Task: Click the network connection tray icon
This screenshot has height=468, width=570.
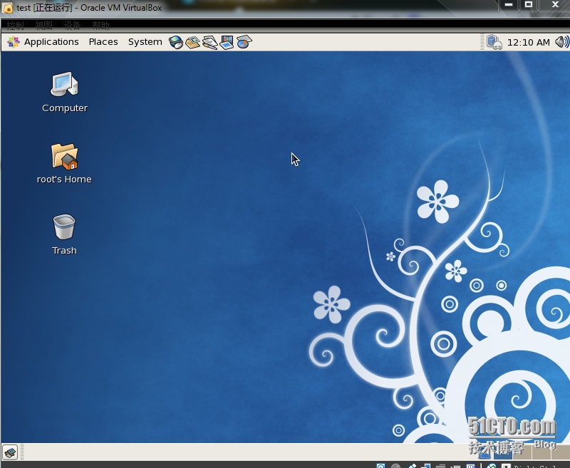Action: point(494,42)
